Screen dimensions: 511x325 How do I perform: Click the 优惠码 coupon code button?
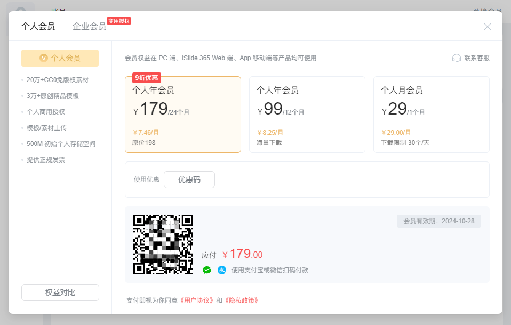tap(189, 180)
